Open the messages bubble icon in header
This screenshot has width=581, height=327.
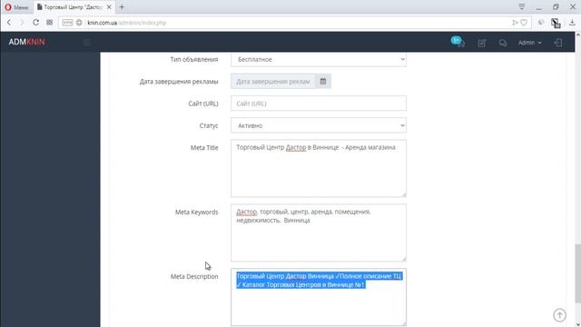click(503, 43)
